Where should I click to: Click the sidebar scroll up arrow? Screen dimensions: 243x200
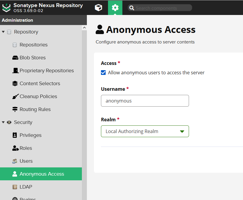pos(84,28)
